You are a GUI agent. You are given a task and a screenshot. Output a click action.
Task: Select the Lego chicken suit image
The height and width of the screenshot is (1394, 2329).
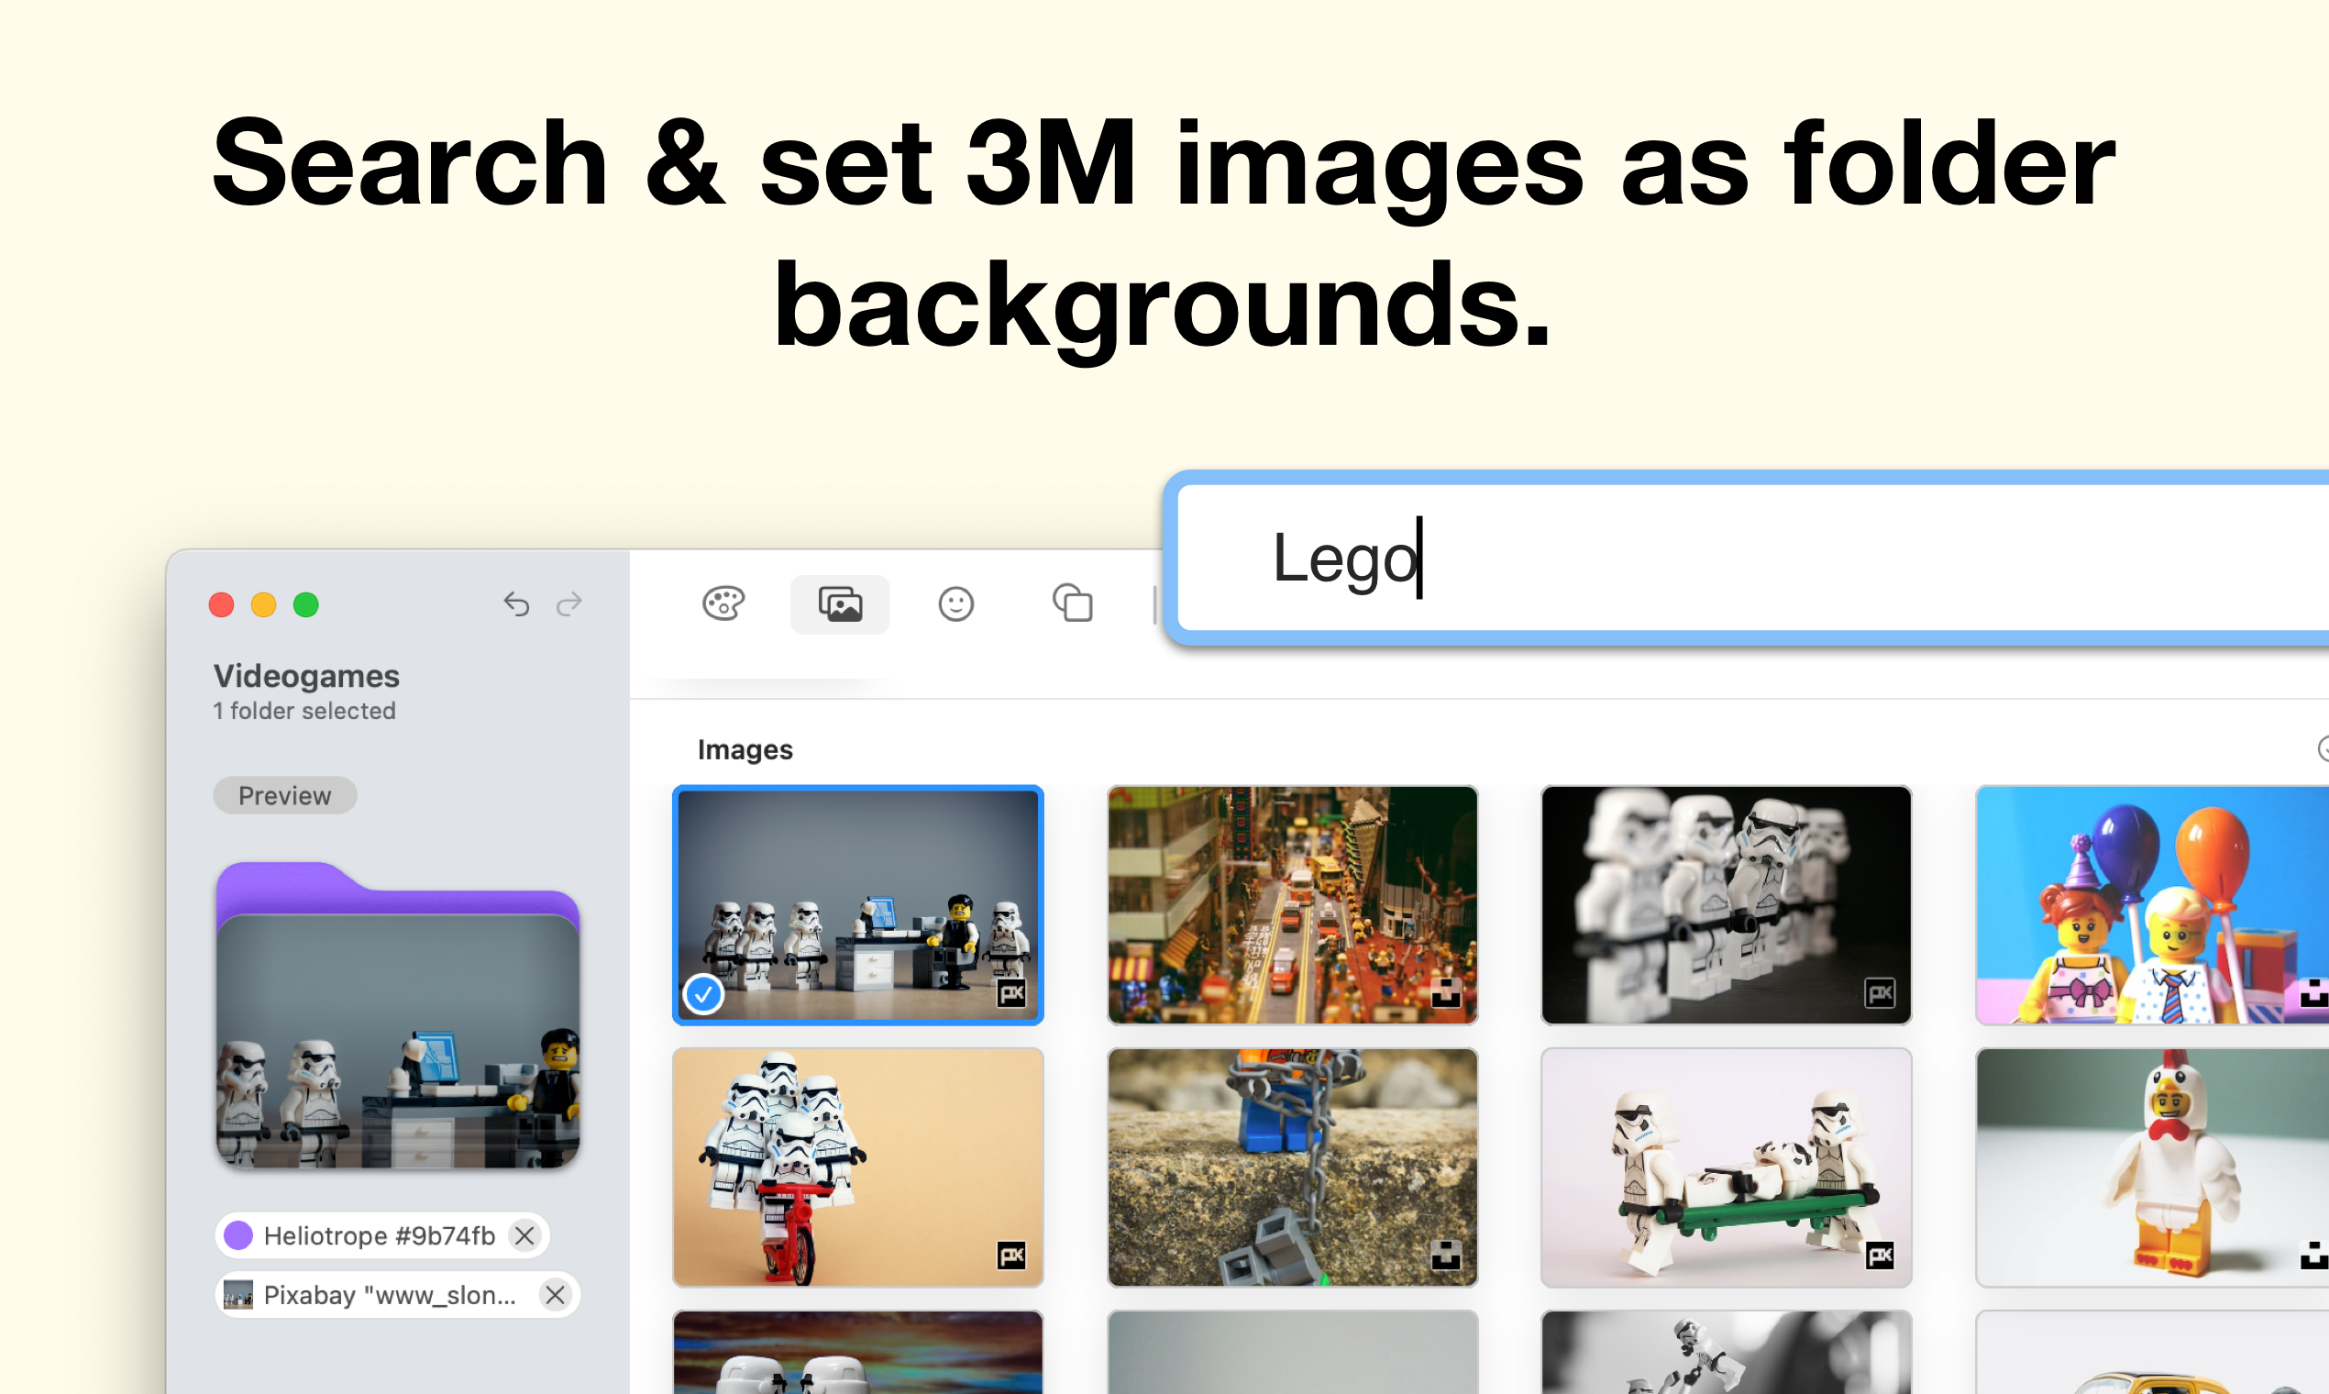pos(2152,1167)
